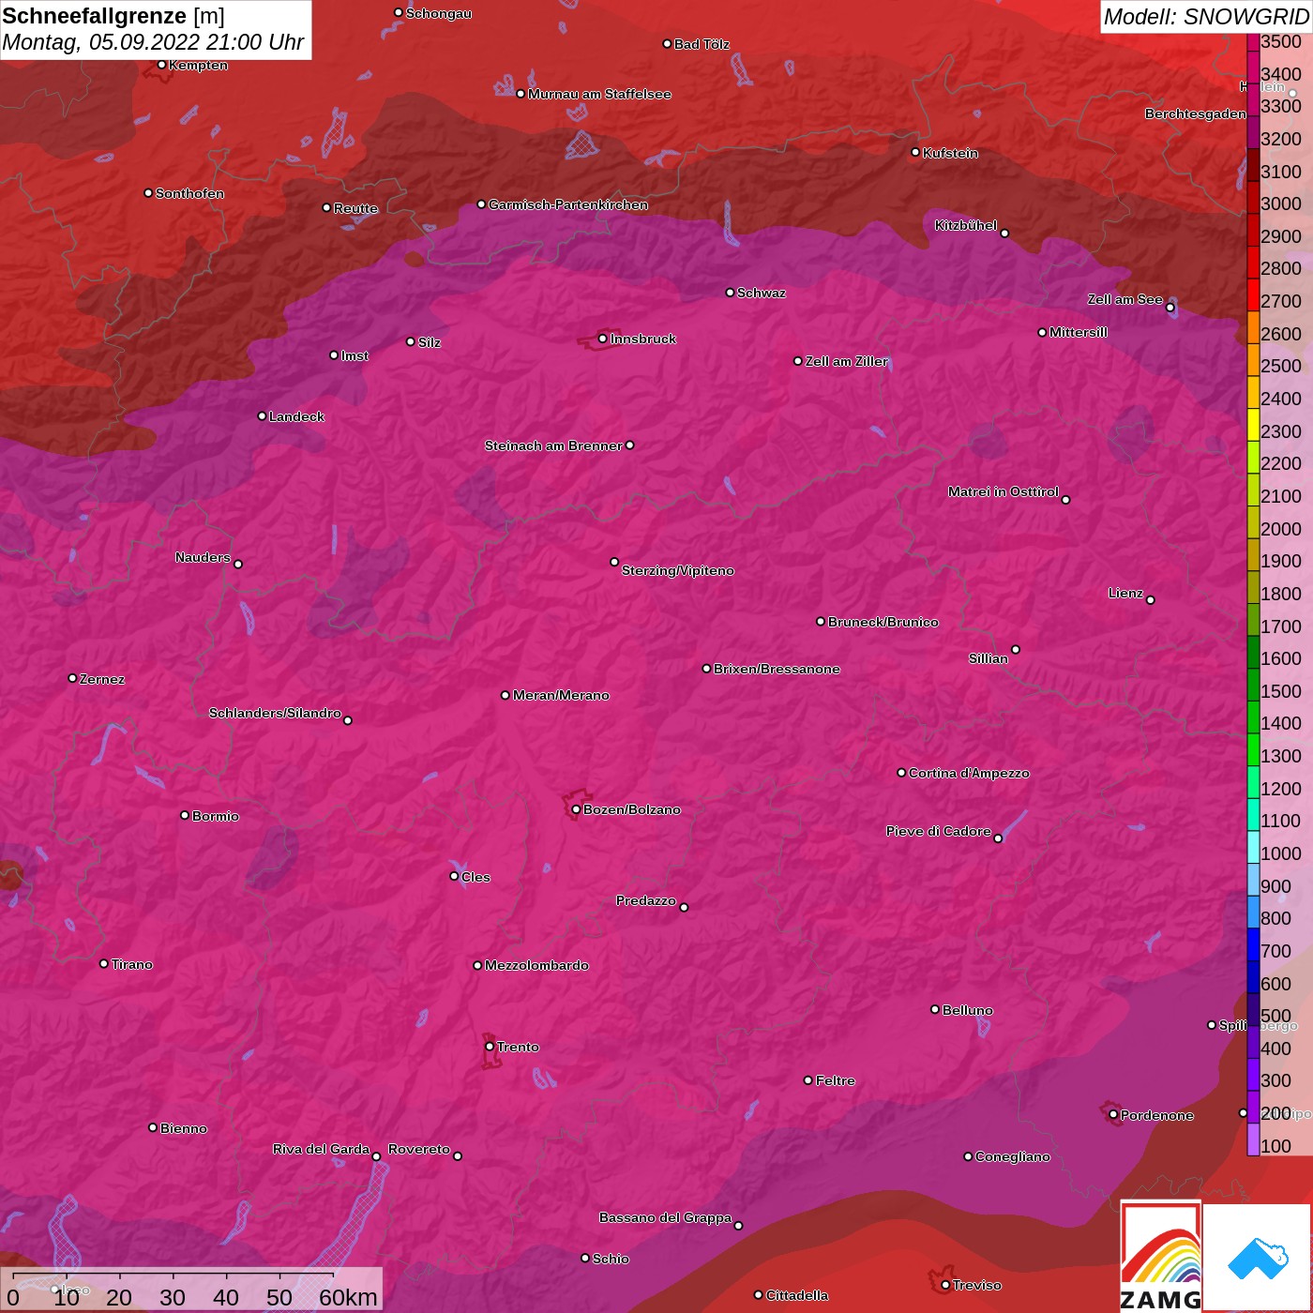
Task: Click the 'Kitzbühel' map label
Action: [x=966, y=225]
